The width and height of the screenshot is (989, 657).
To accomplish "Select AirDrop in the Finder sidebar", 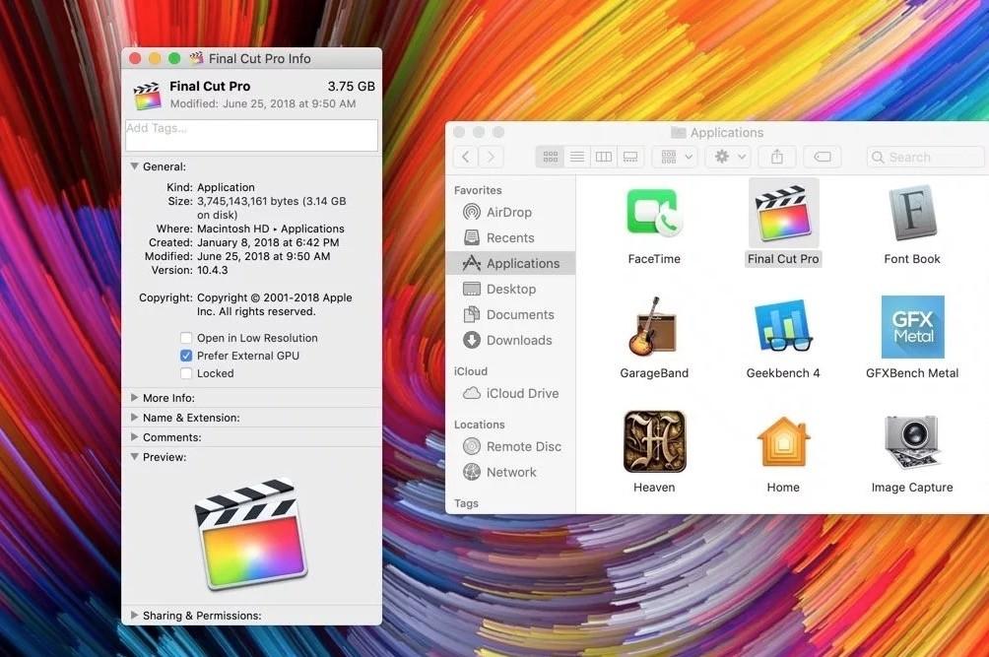I will (x=508, y=212).
